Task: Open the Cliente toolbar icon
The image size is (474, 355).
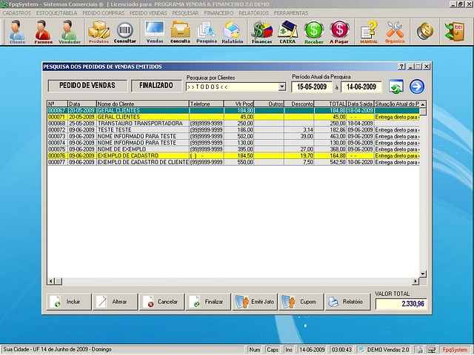Action: [16, 31]
